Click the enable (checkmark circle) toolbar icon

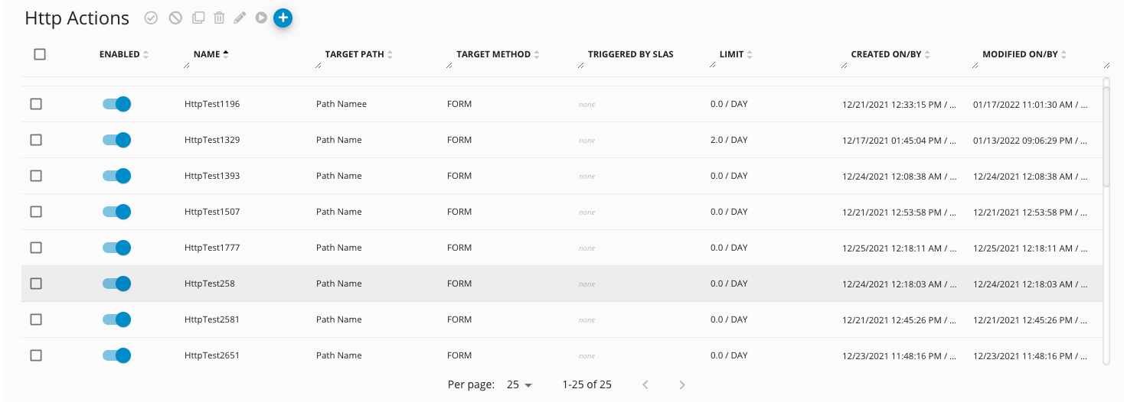point(151,18)
